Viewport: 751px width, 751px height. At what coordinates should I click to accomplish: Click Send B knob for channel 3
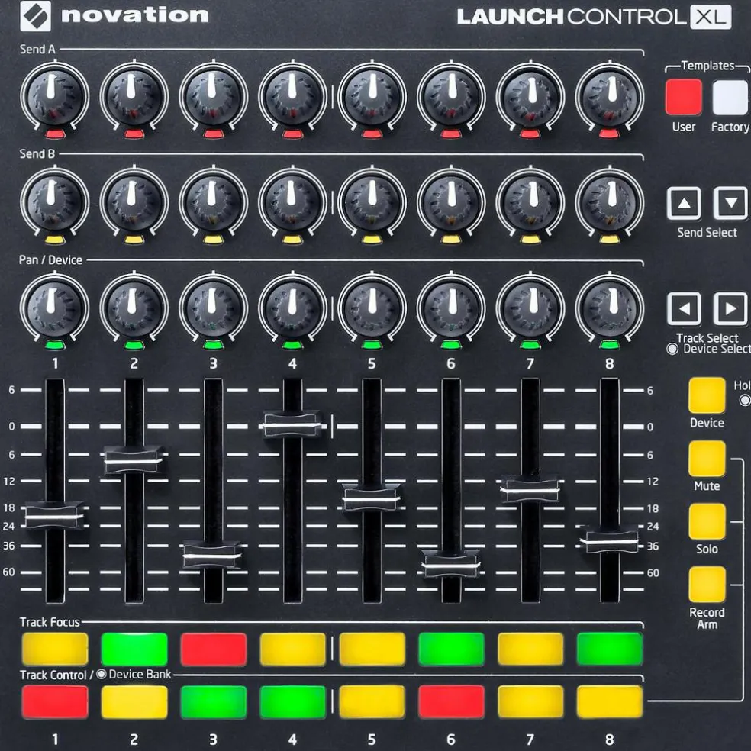(213, 202)
